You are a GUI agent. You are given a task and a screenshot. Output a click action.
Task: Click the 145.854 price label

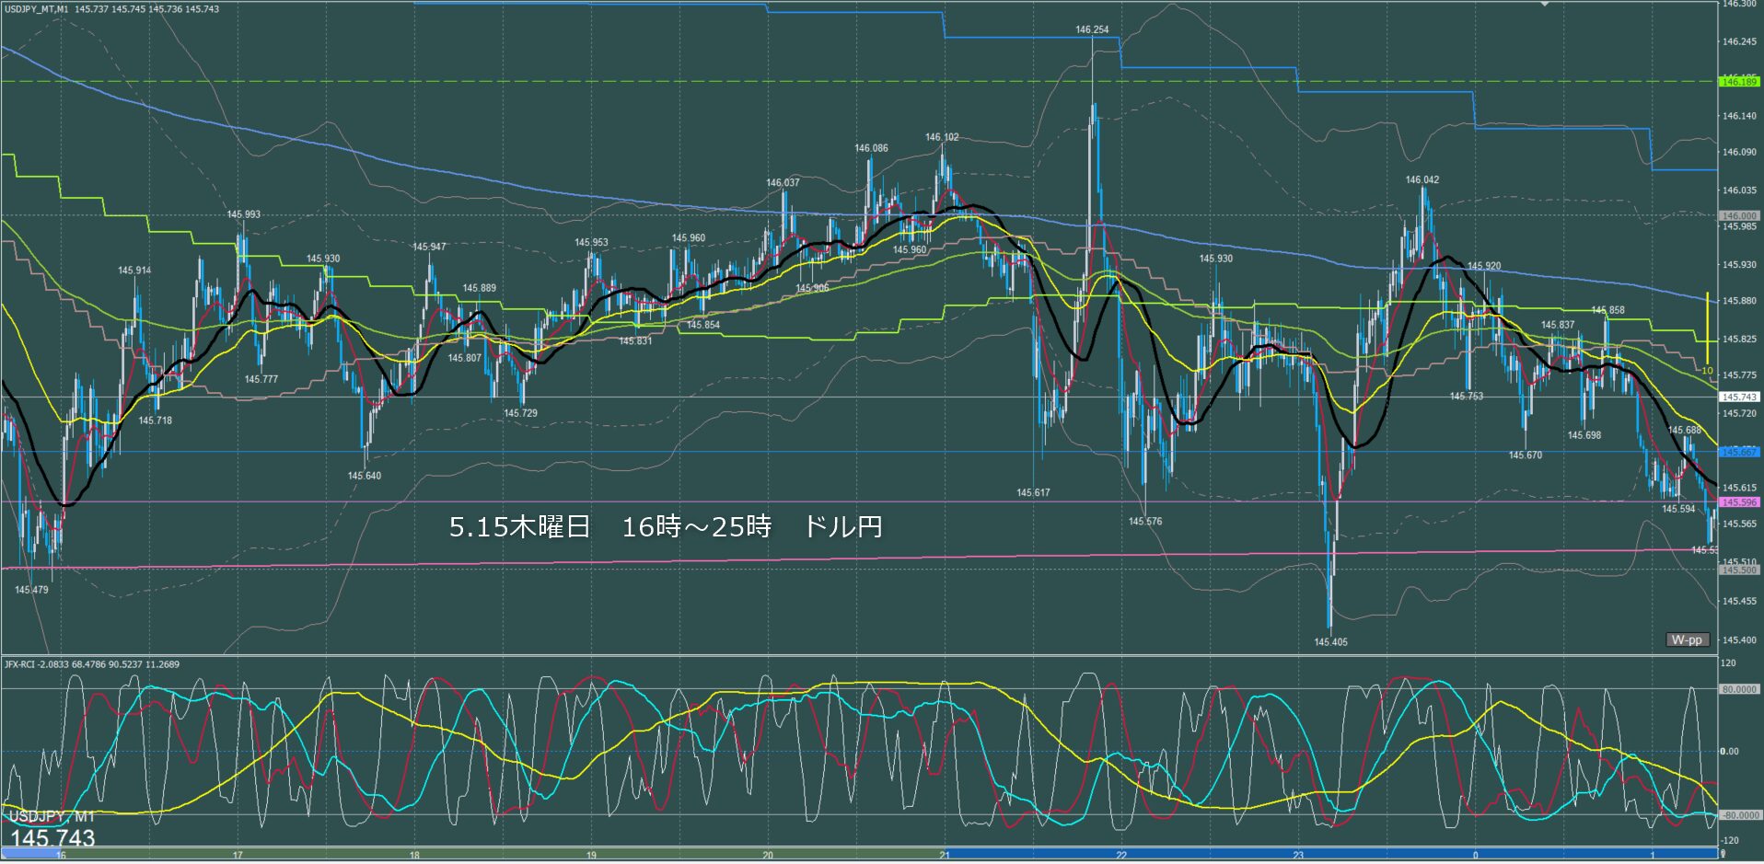tap(703, 325)
